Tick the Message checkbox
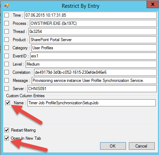Viewport: 159px width, 155px height. point(6,81)
